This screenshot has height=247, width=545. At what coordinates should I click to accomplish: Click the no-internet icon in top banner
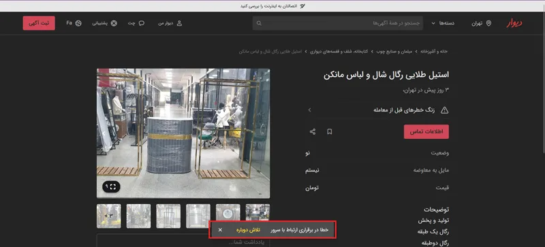click(302, 6)
